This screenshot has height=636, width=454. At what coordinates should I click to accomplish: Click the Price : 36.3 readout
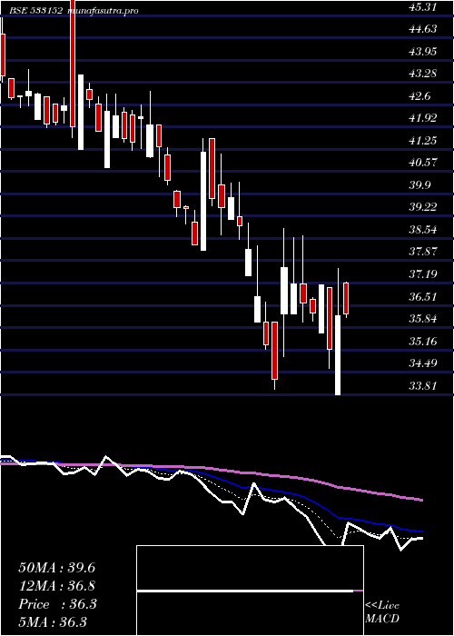[x=57, y=604]
